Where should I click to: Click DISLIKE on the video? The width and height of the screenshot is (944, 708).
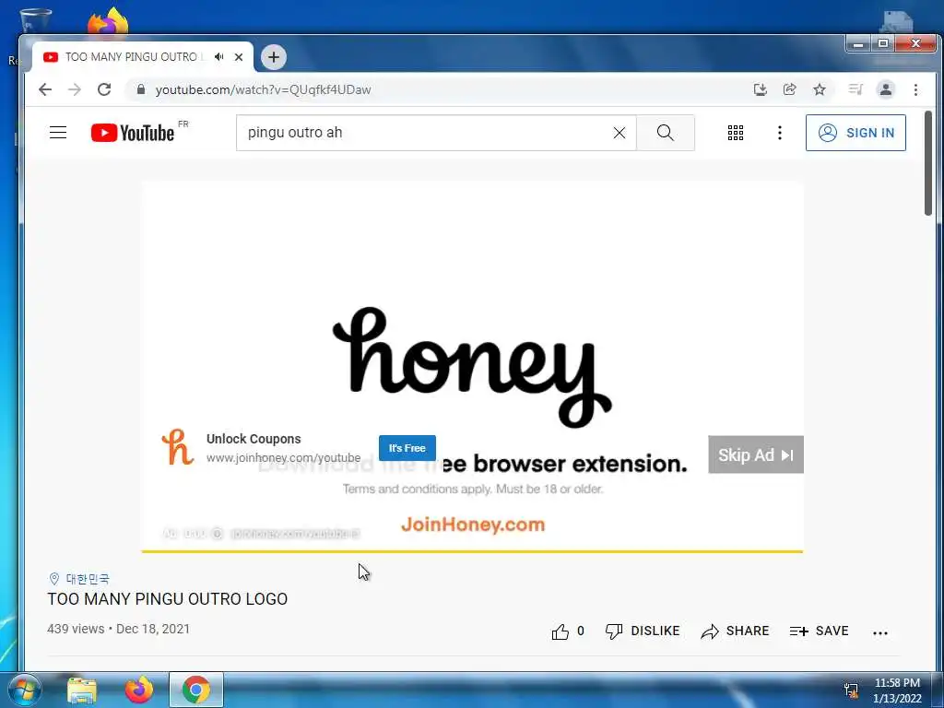coord(643,631)
